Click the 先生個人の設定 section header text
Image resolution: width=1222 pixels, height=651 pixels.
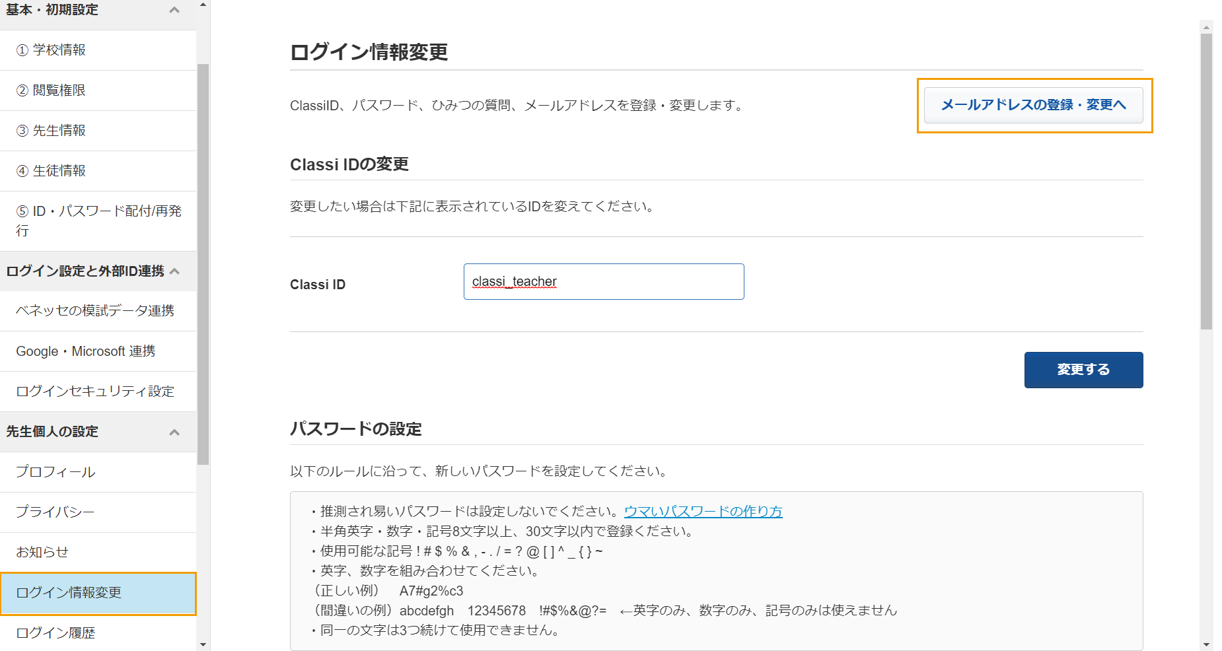(x=52, y=432)
